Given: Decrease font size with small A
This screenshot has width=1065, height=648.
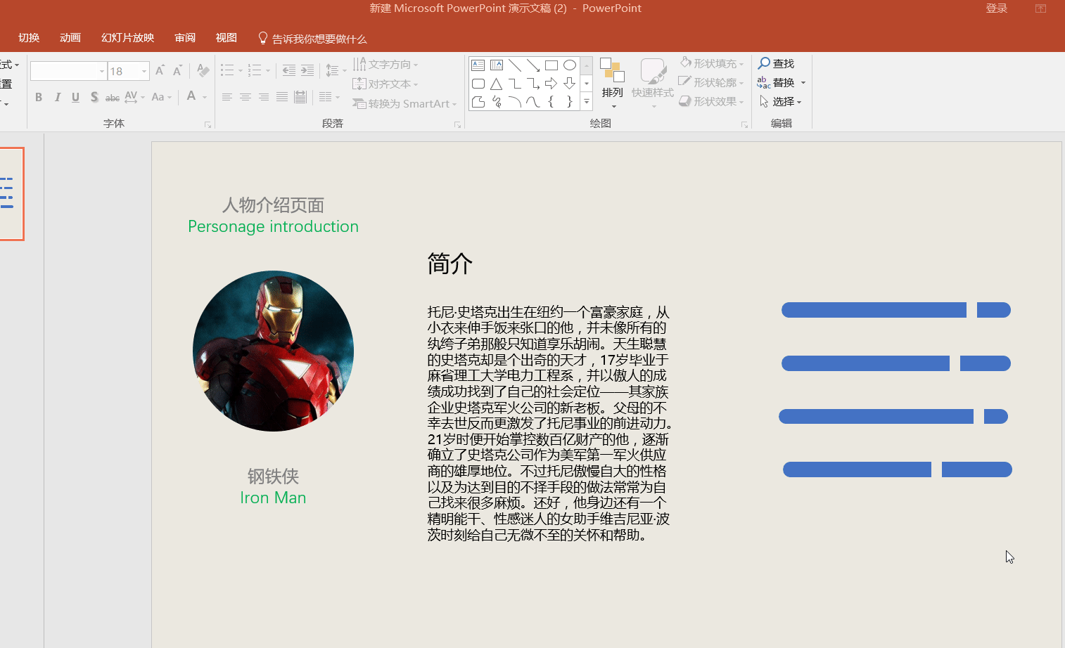Looking at the screenshot, I should [x=177, y=70].
